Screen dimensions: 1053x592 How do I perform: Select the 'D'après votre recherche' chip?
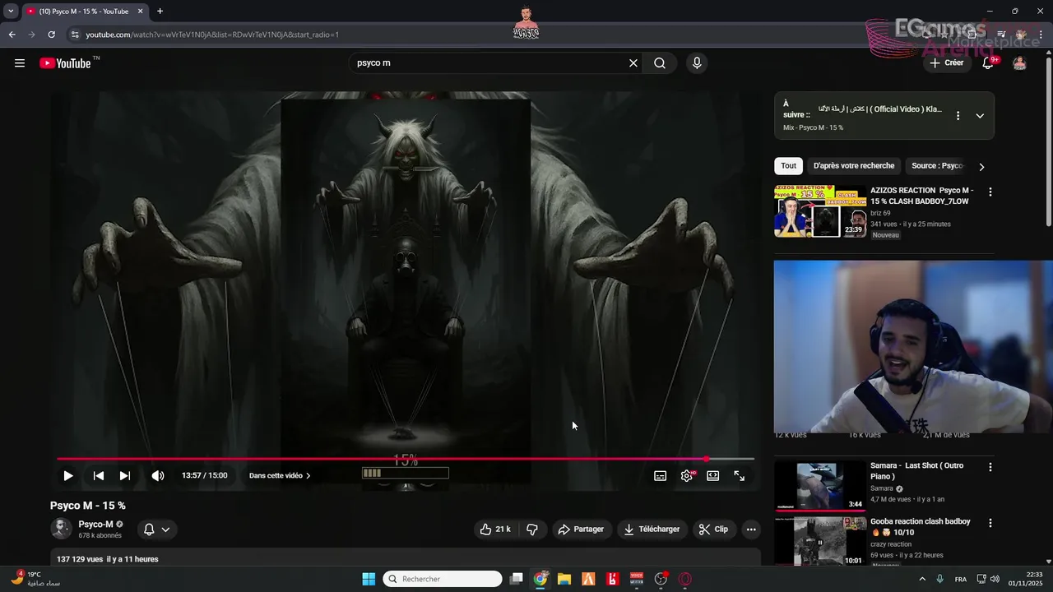coord(854,166)
